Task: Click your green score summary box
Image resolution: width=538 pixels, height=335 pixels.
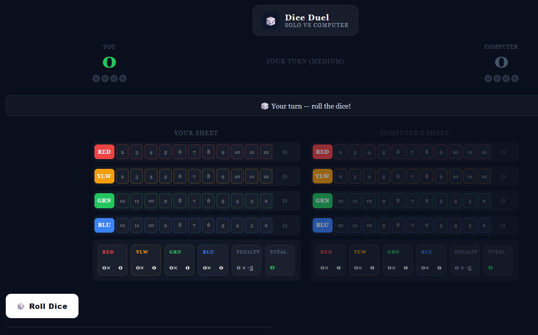Action: tap(179, 260)
